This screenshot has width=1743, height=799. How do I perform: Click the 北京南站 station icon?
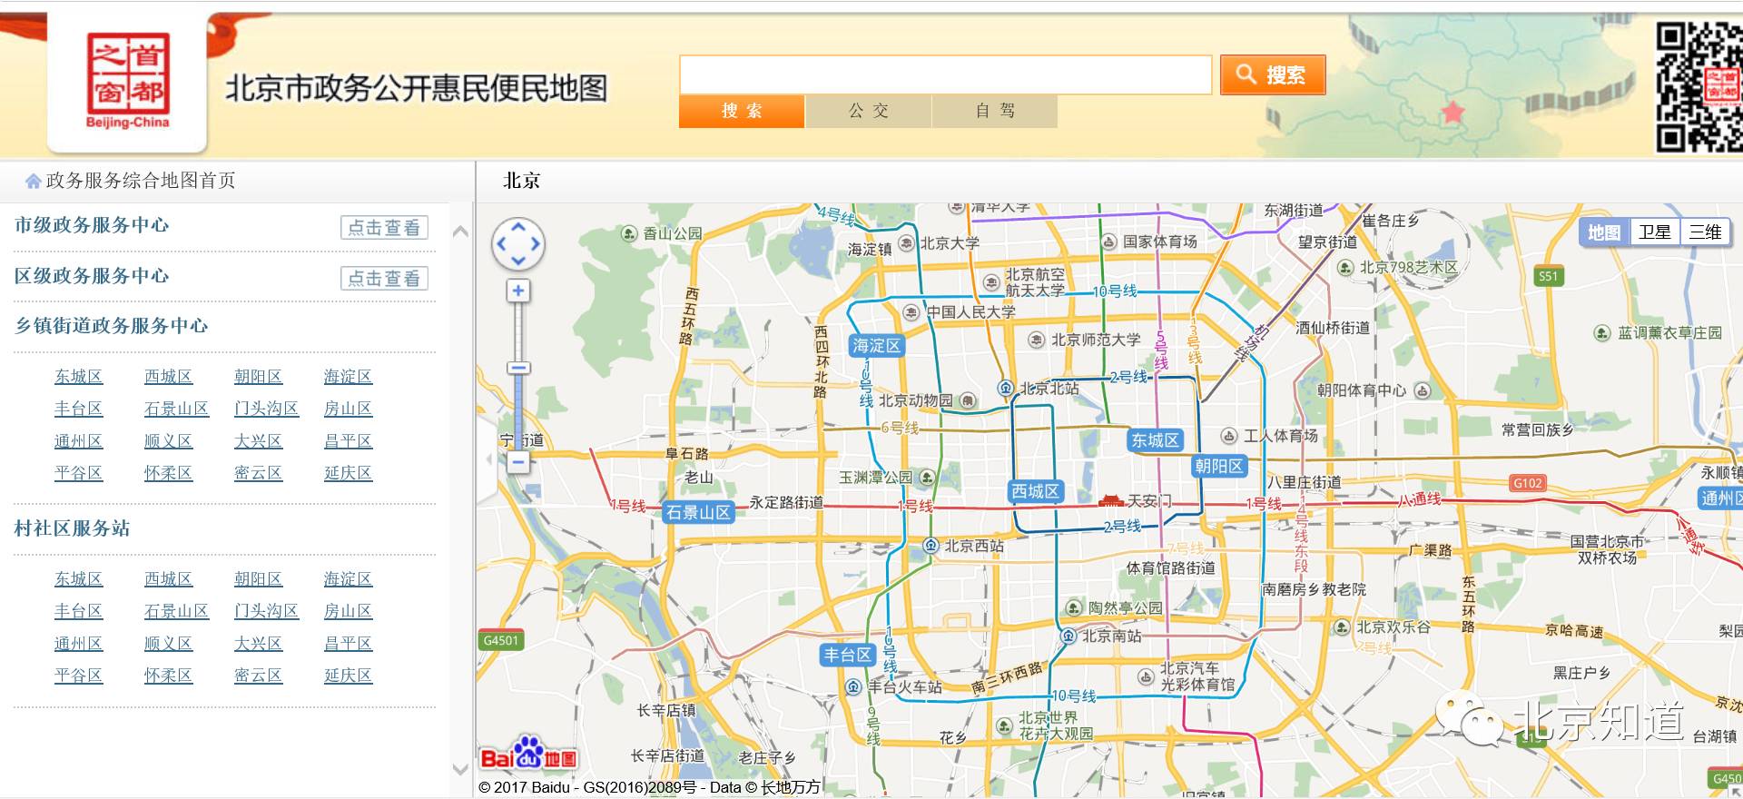(1068, 636)
